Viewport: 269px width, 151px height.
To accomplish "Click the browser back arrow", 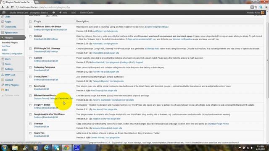I will click(3, 7).
